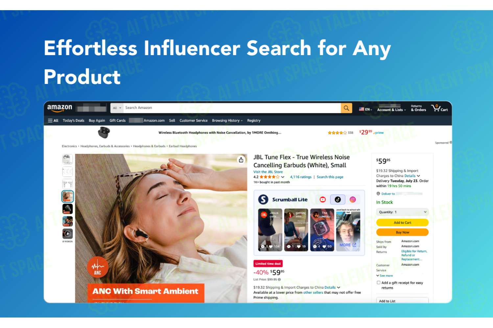Click the share icon on product image
The image size is (493, 328).
point(241,160)
